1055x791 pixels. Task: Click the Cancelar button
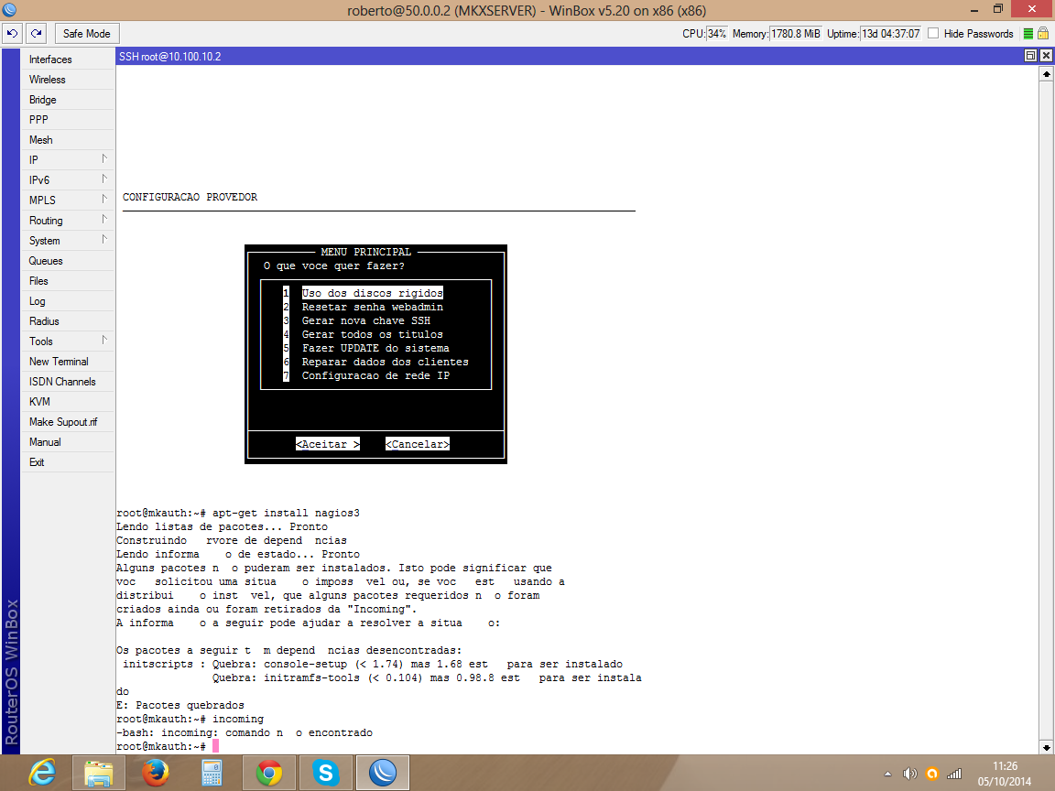pyautogui.click(x=418, y=444)
